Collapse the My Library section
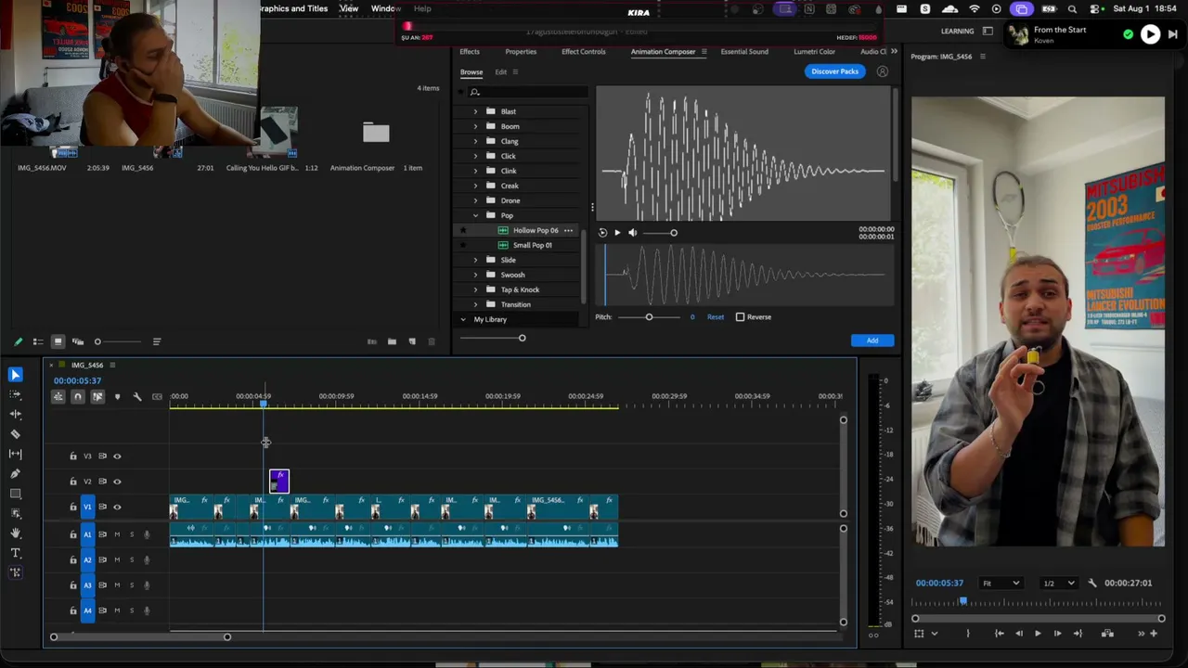Image resolution: width=1188 pixels, height=668 pixels. coord(463,319)
